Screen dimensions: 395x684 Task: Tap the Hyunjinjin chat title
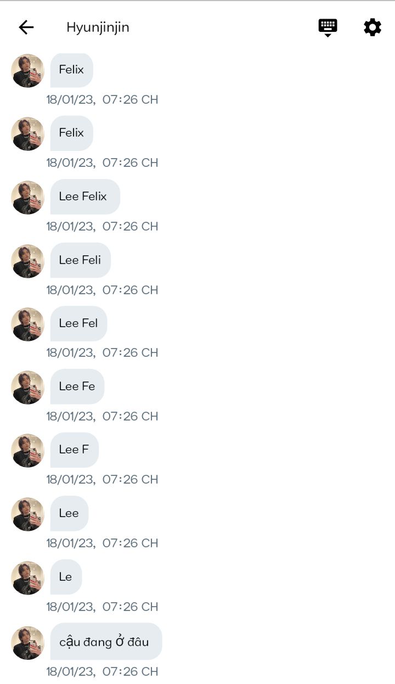98,27
